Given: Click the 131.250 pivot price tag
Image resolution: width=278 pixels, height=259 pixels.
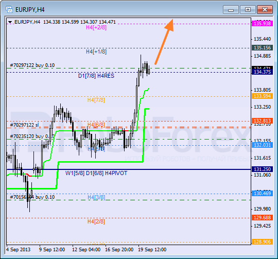Looking at the screenshot, I should (262, 169).
